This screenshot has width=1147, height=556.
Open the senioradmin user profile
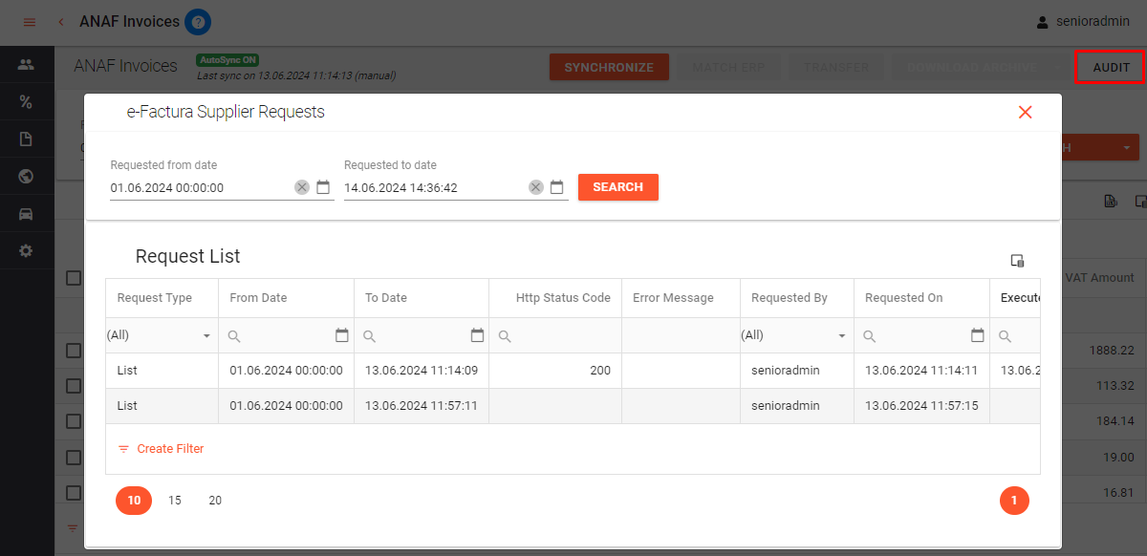pos(1083,21)
